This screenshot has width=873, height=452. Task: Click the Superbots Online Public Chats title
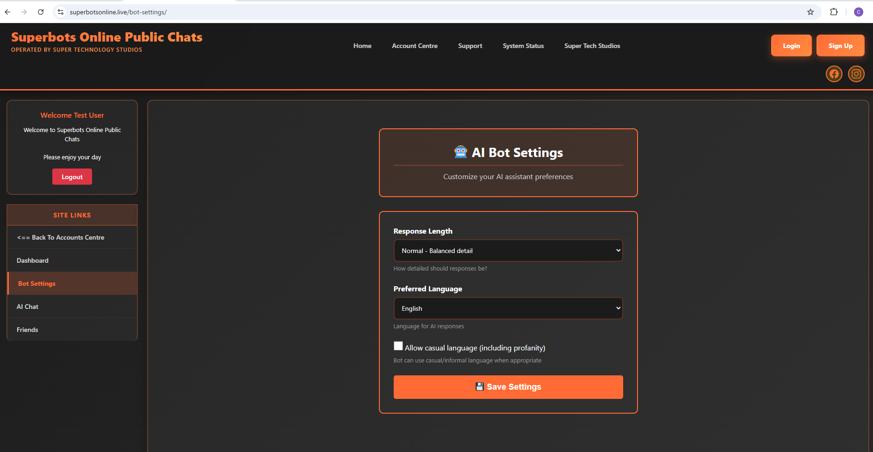click(106, 37)
